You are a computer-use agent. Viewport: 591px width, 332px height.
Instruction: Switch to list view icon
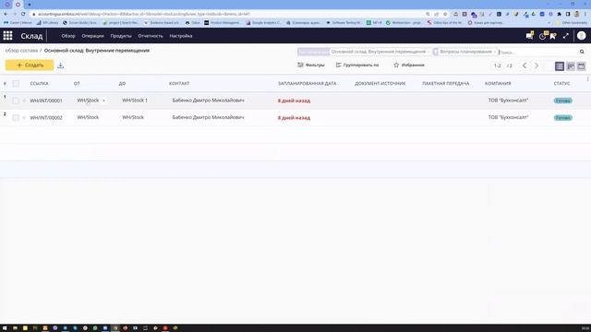tap(560, 65)
